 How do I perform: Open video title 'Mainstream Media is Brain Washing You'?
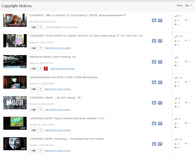tap(53, 57)
